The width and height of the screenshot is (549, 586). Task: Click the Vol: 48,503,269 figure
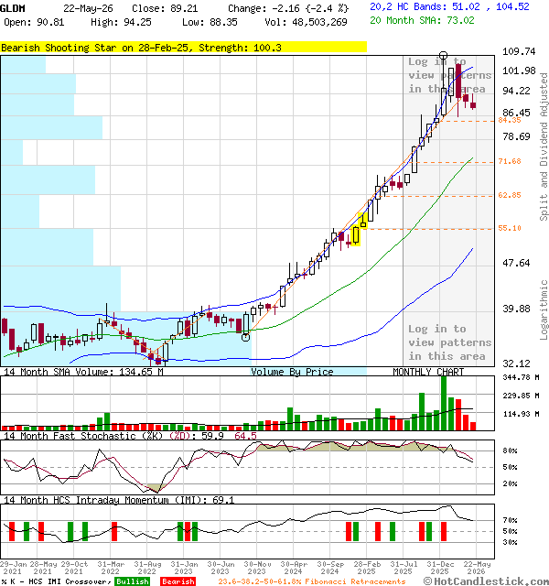(x=306, y=22)
